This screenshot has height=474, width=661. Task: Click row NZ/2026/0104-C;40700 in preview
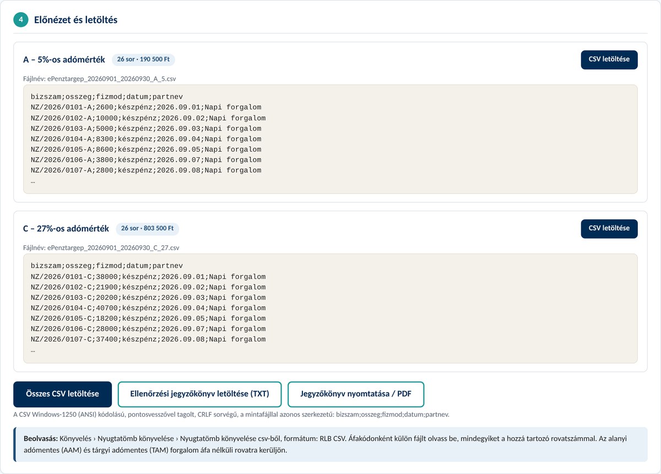pos(148,308)
